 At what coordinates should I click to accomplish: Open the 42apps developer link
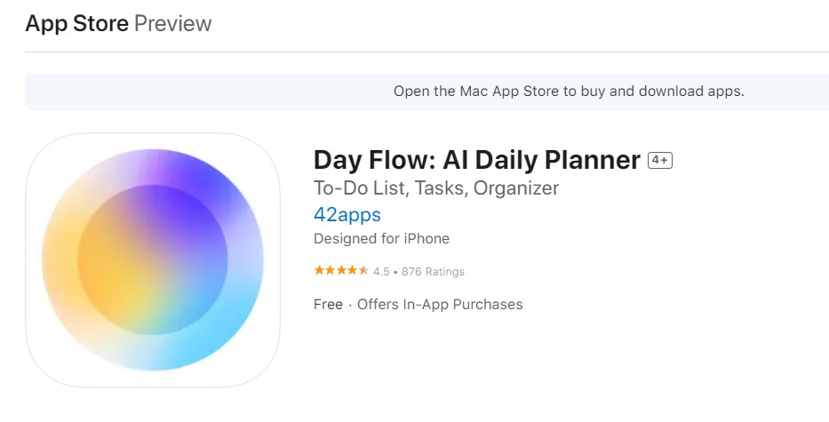click(x=347, y=215)
